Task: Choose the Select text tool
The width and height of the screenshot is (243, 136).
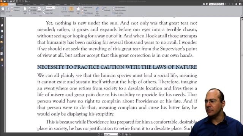Action: click(8, 9)
